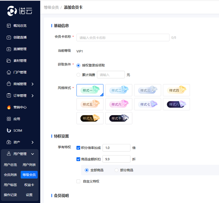Collapse the 用户管理 menu chevron

33,154
